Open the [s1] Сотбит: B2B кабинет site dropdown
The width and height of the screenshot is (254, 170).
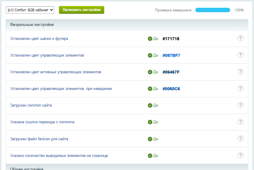click(30, 10)
